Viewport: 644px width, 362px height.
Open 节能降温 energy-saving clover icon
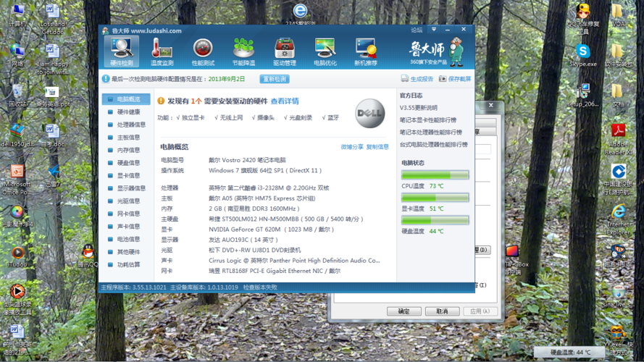(x=243, y=51)
